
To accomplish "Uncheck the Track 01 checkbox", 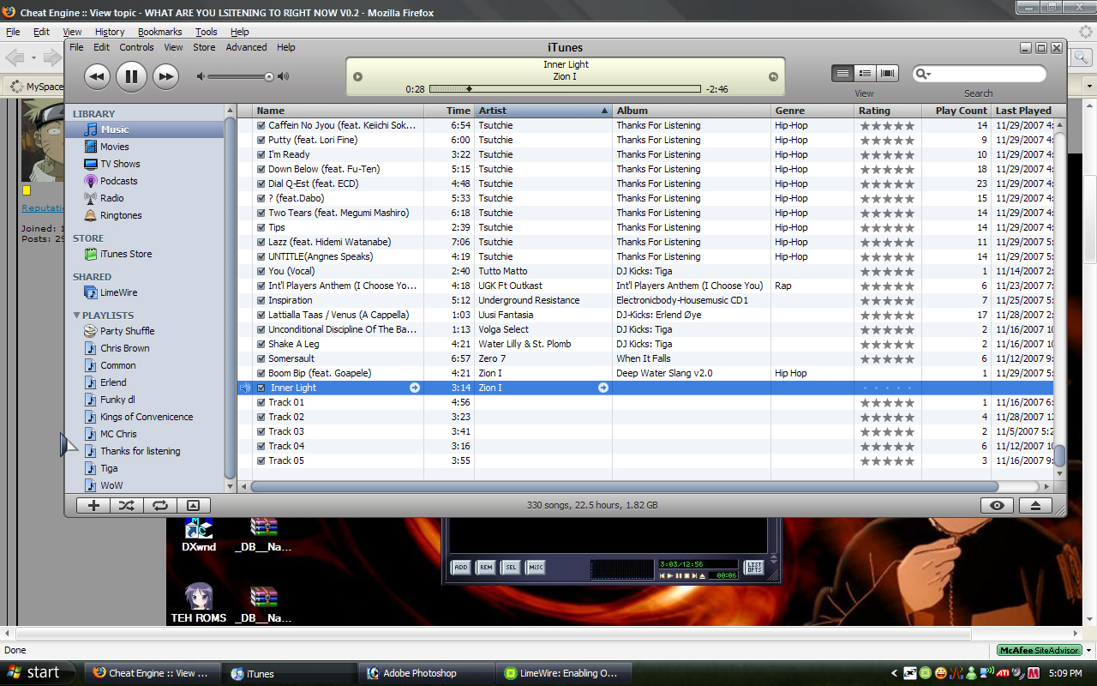I will 261,402.
